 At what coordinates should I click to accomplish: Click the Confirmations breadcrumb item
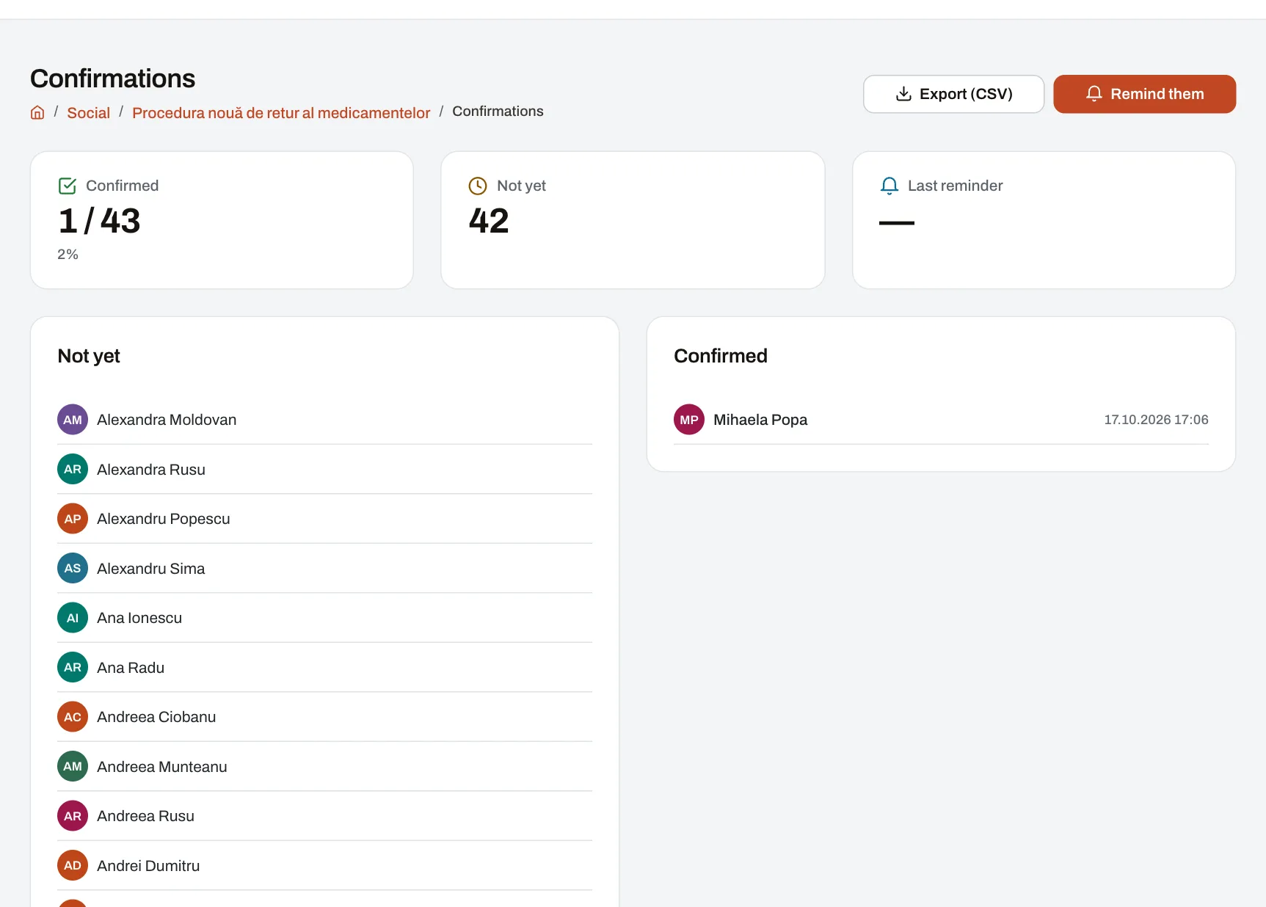coord(498,112)
